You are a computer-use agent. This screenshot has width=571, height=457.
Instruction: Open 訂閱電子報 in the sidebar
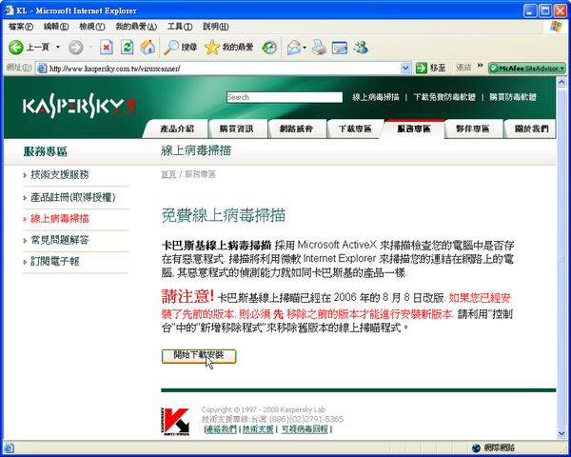pyautogui.click(x=55, y=261)
